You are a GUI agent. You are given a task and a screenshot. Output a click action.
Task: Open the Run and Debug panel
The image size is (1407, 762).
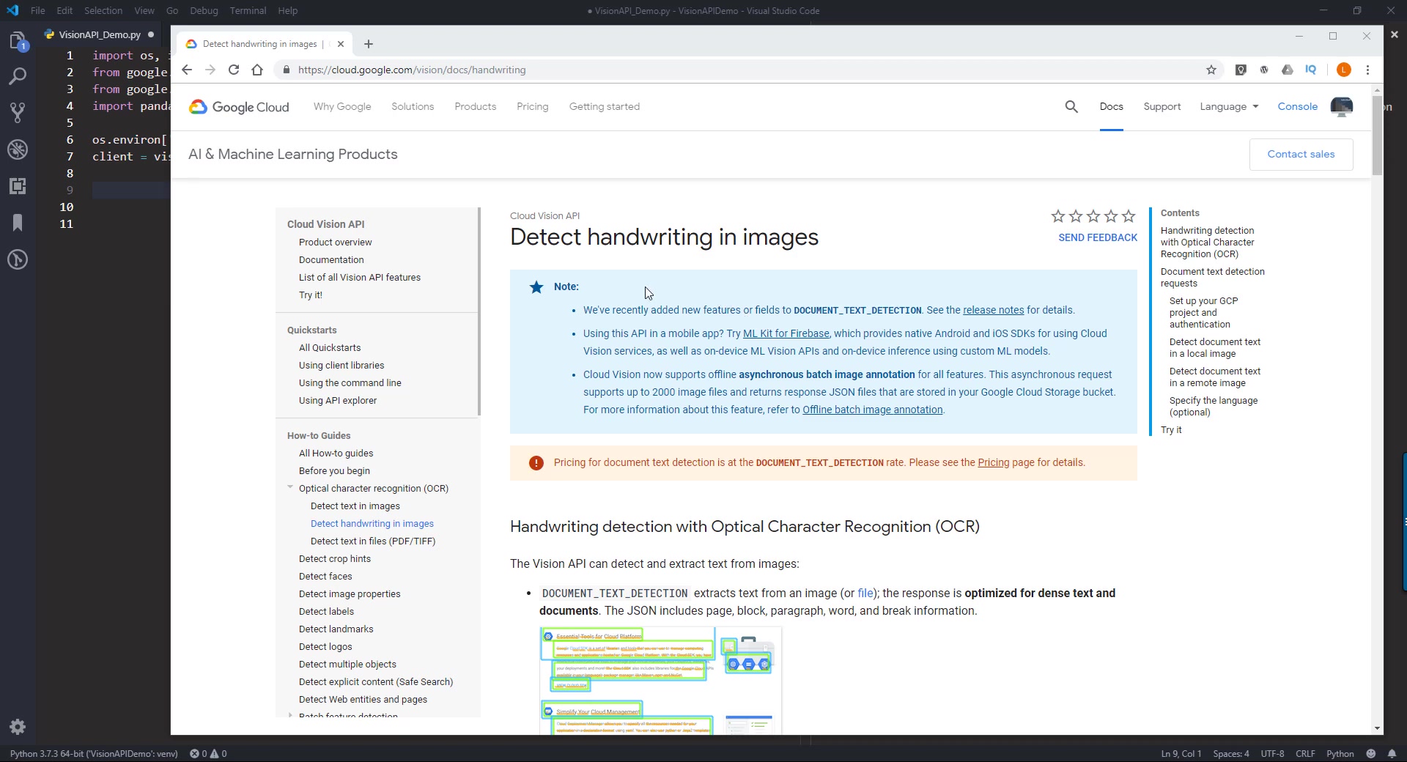tap(18, 149)
